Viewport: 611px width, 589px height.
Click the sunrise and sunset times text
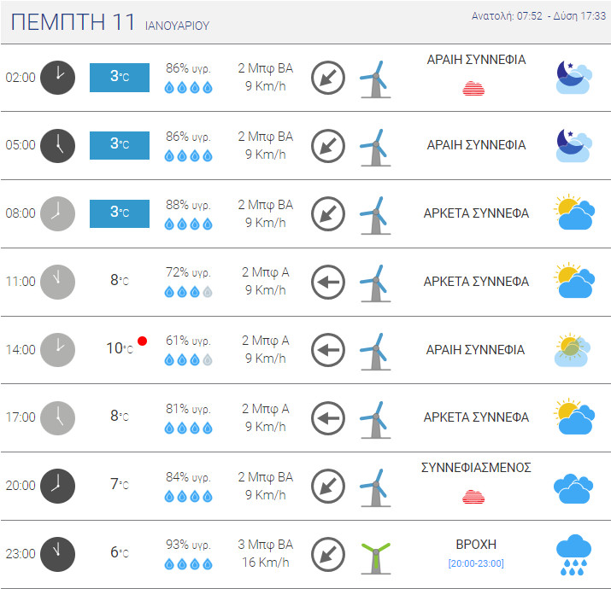click(x=538, y=16)
